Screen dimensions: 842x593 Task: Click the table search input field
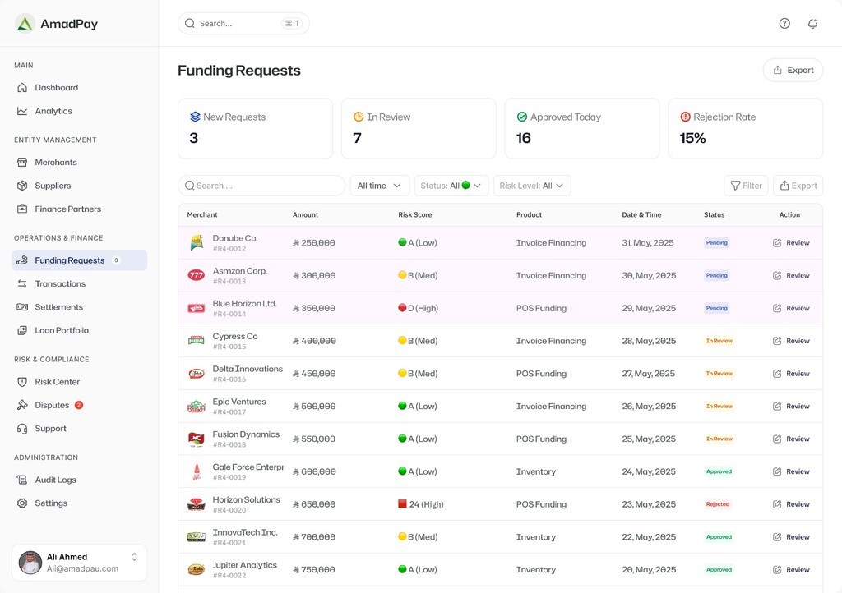pyautogui.click(x=261, y=186)
